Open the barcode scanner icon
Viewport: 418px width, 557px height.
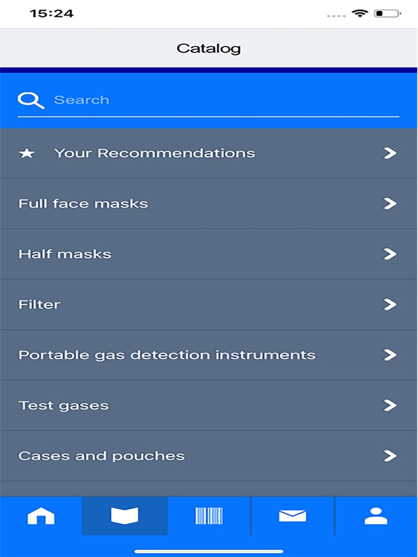(209, 516)
